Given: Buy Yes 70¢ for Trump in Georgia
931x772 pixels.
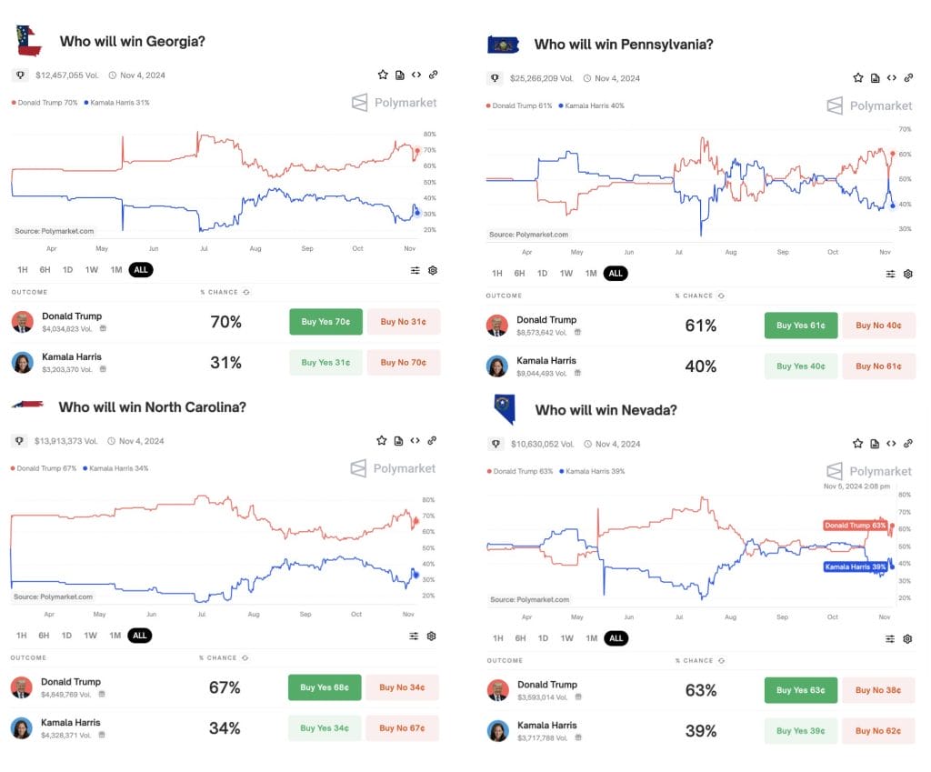Looking at the screenshot, I should pyautogui.click(x=326, y=322).
